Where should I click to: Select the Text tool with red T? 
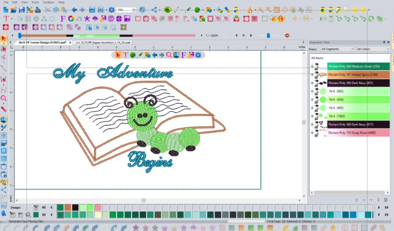point(6,18)
